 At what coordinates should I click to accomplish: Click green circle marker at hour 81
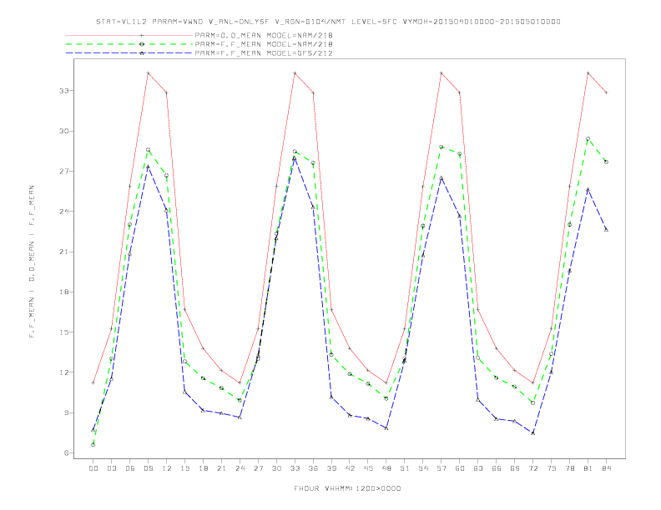pyautogui.click(x=588, y=138)
